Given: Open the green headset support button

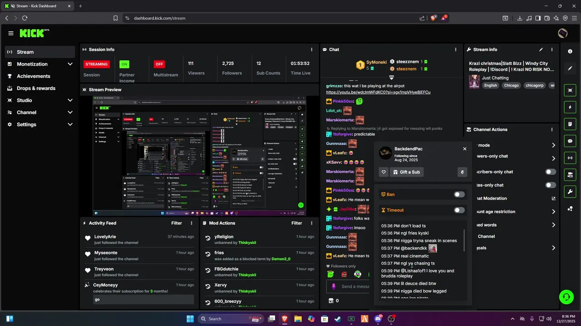Looking at the screenshot, I should 566,297.
